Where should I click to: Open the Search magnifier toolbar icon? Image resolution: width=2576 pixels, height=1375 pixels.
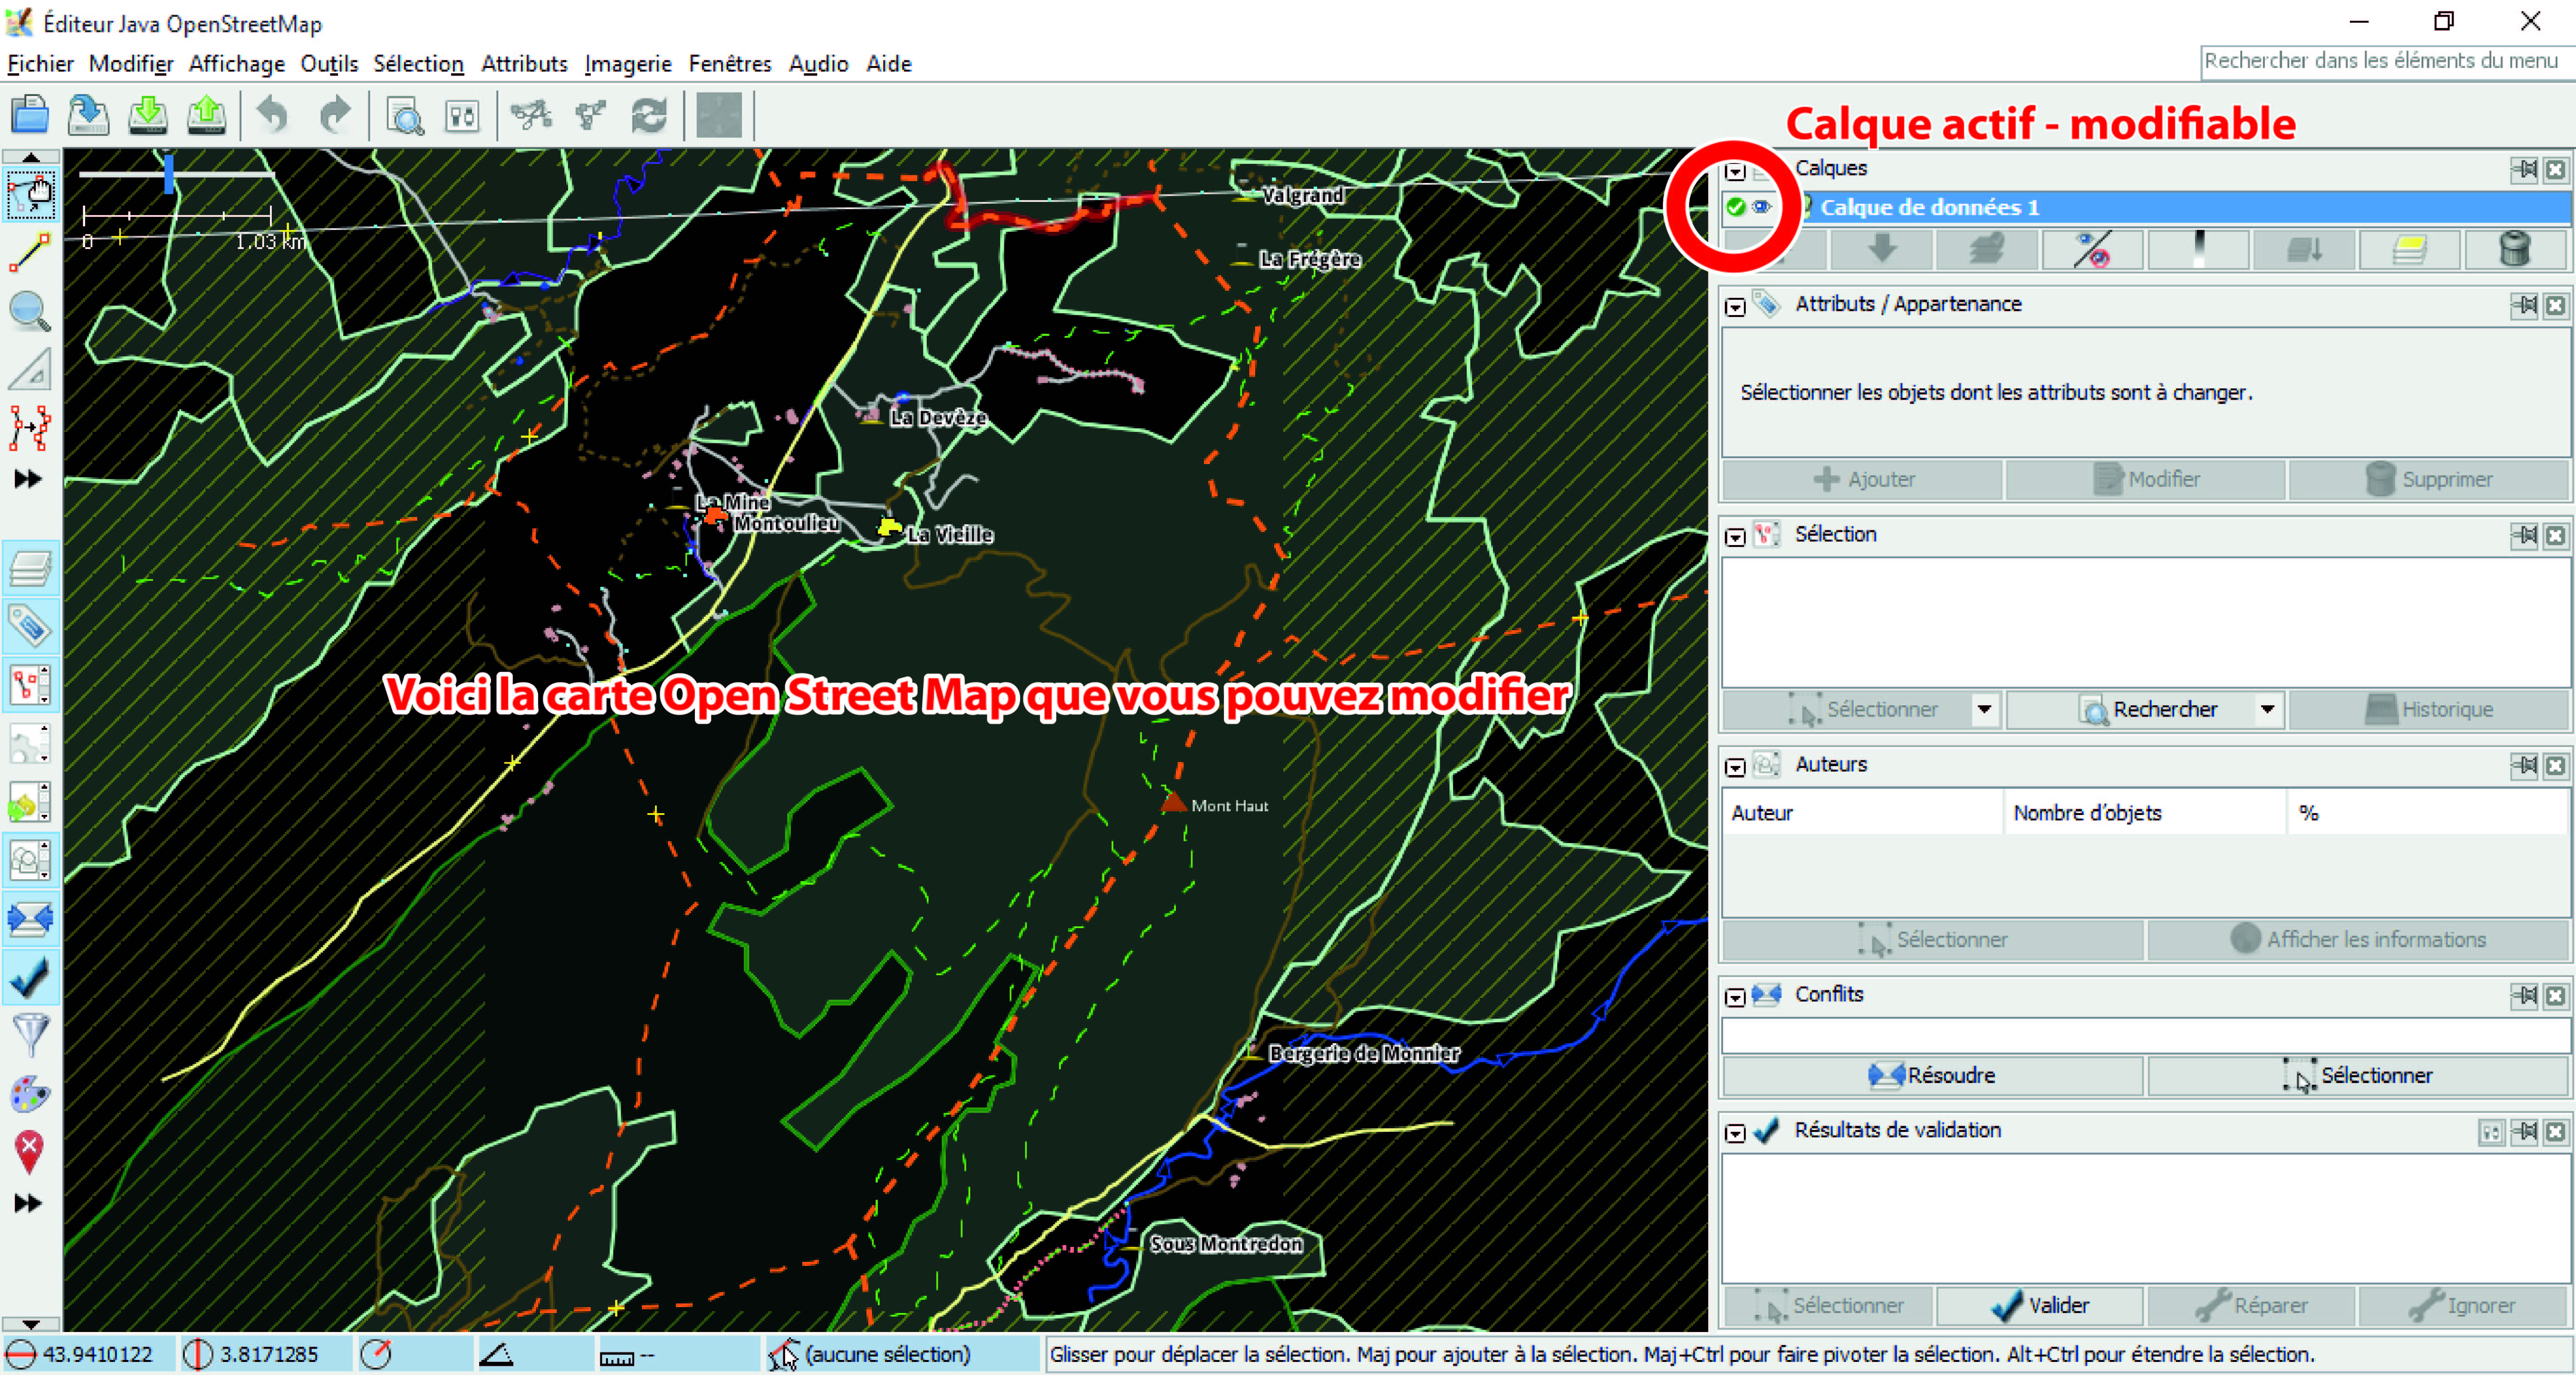point(405,116)
